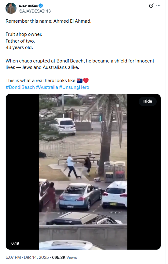Open the @AJAYDESAI143 handle link
The image size is (168, 264).
(35, 11)
